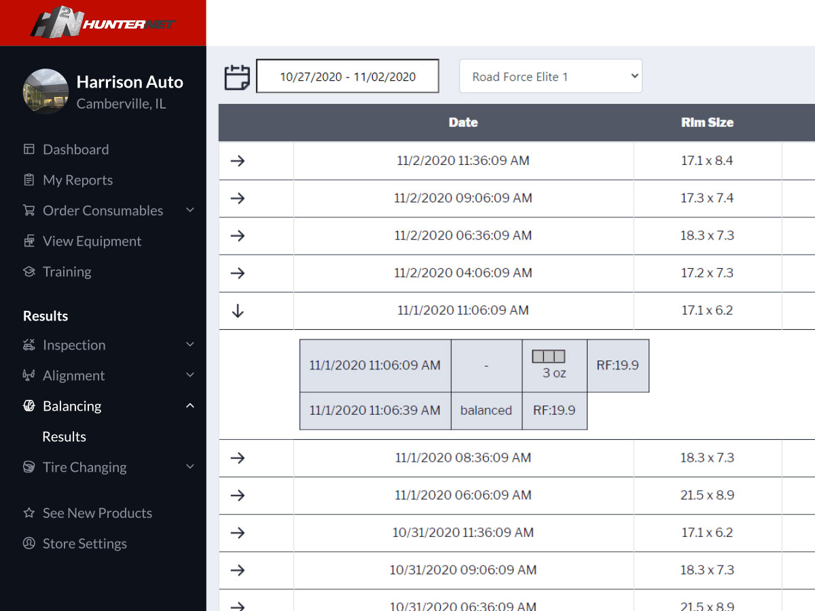
Task: Select the Balancing icon
Action: (29, 406)
